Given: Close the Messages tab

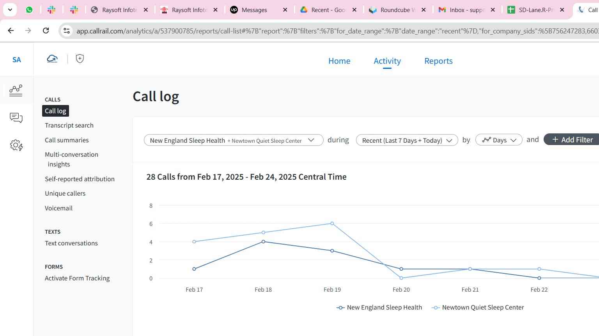Looking at the screenshot, I should coord(285,10).
